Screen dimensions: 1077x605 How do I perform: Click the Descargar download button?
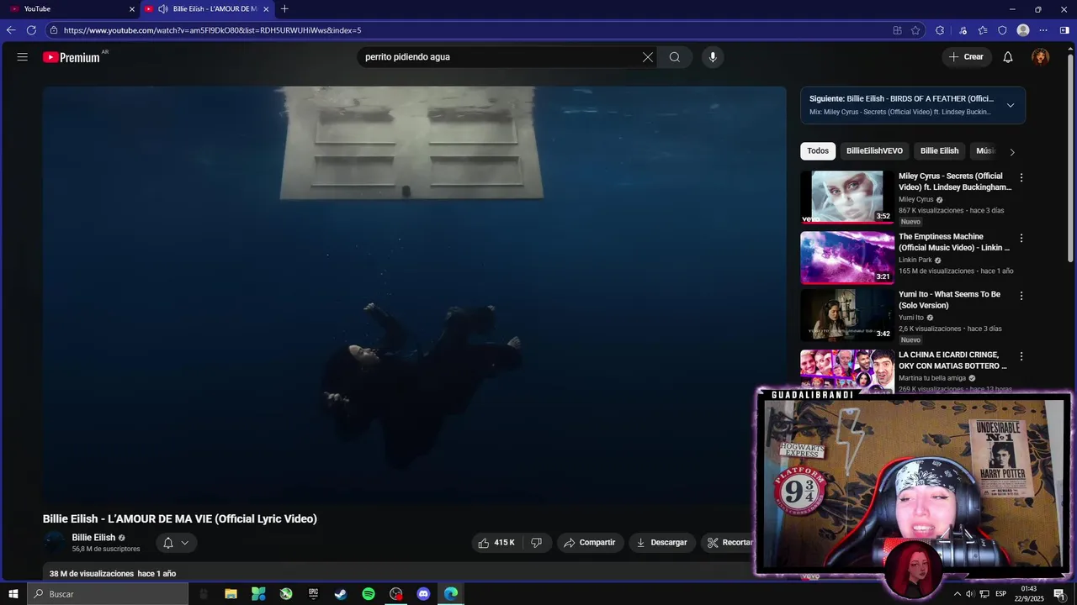tap(661, 543)
